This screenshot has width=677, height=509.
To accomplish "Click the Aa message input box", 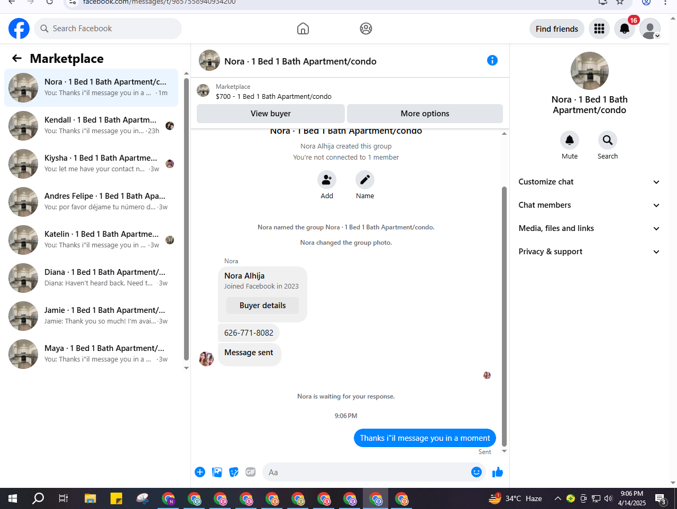I will [367, 472].
